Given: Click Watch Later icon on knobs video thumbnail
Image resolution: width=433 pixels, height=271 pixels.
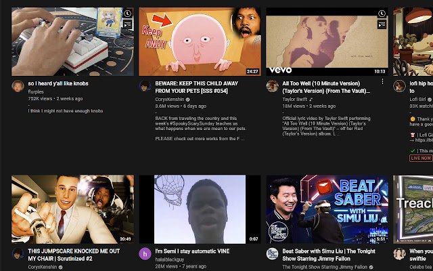Looking at the screenshot, I should 127,14.
